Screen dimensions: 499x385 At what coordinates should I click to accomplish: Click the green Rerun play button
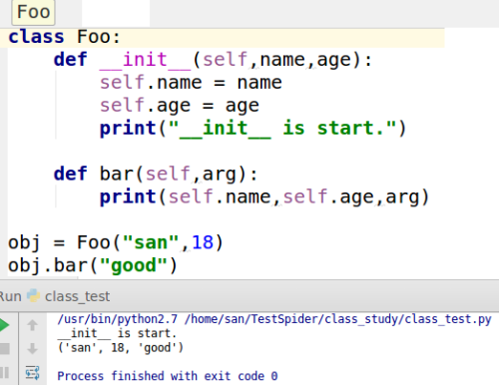point(4,325)
